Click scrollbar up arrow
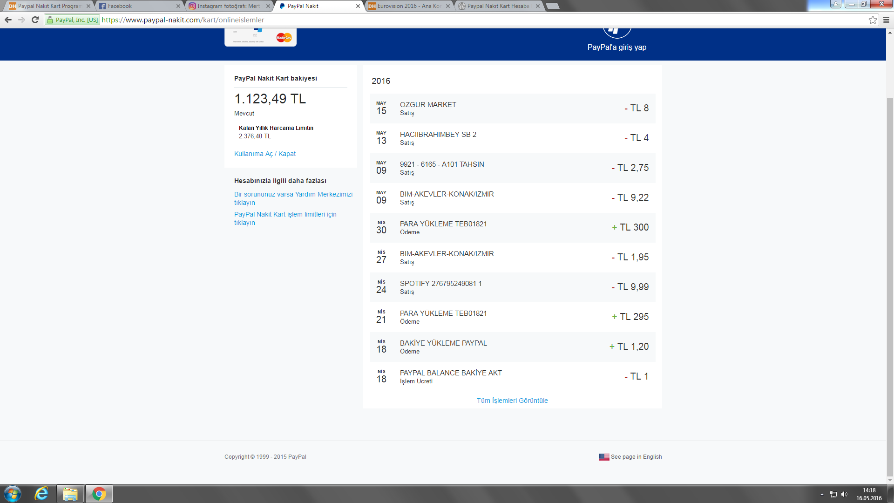 [890, 33]
